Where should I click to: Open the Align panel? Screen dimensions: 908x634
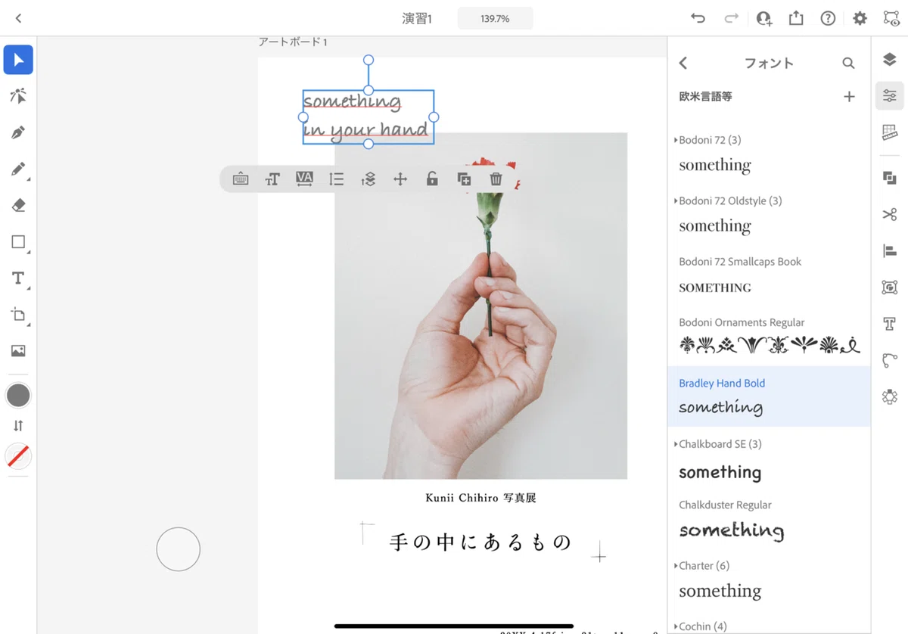[x=890, y=250]
